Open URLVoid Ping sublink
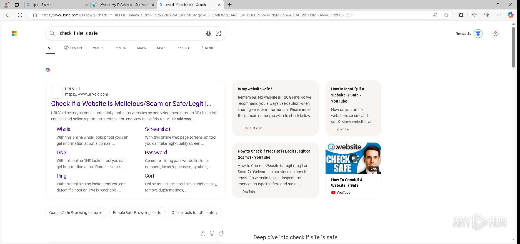Image resolution: width=520 pixels, height=244 pixels. pyautogui.click(x=61, y=176)
